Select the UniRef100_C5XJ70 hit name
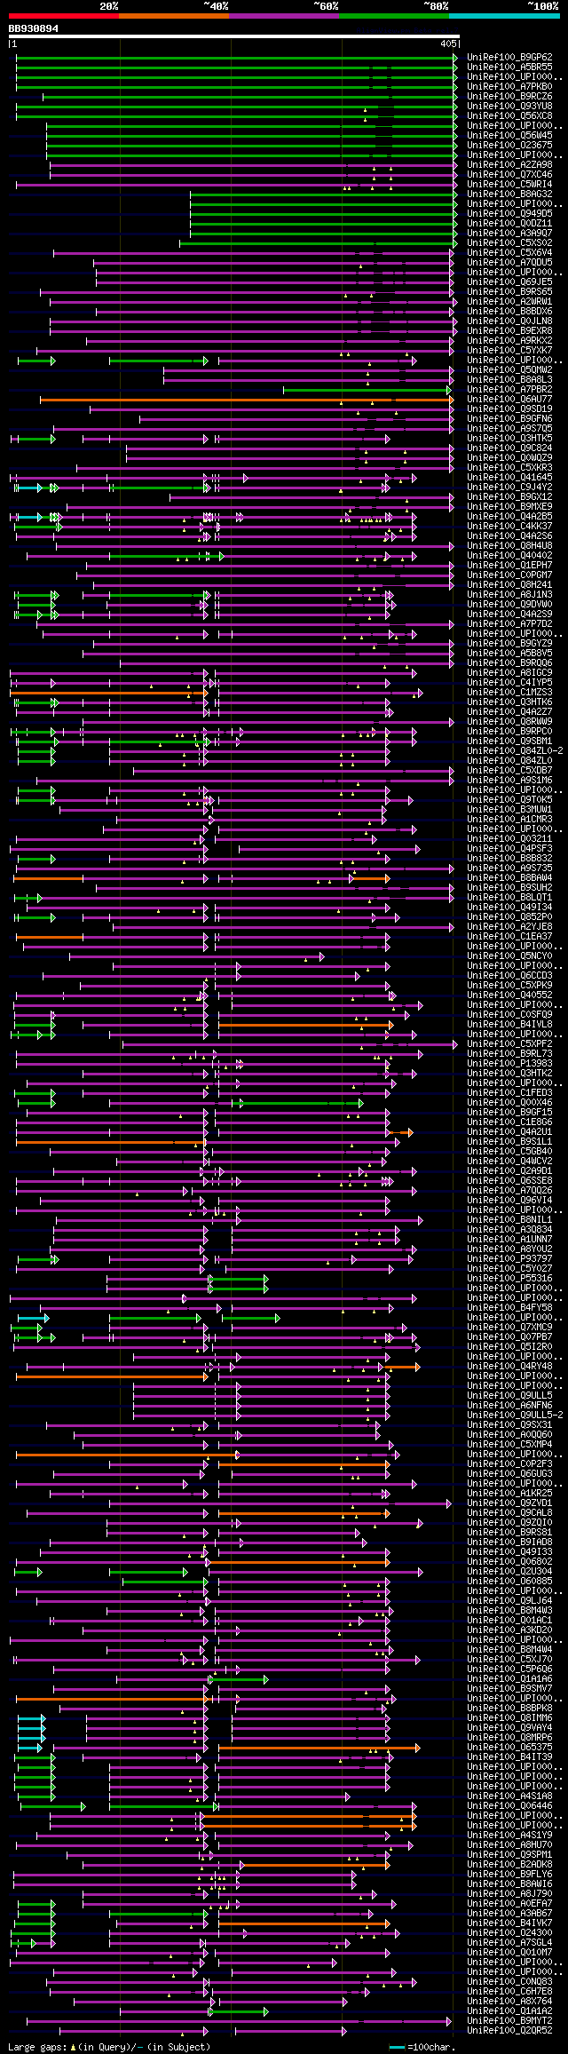 pos(509,1659)
